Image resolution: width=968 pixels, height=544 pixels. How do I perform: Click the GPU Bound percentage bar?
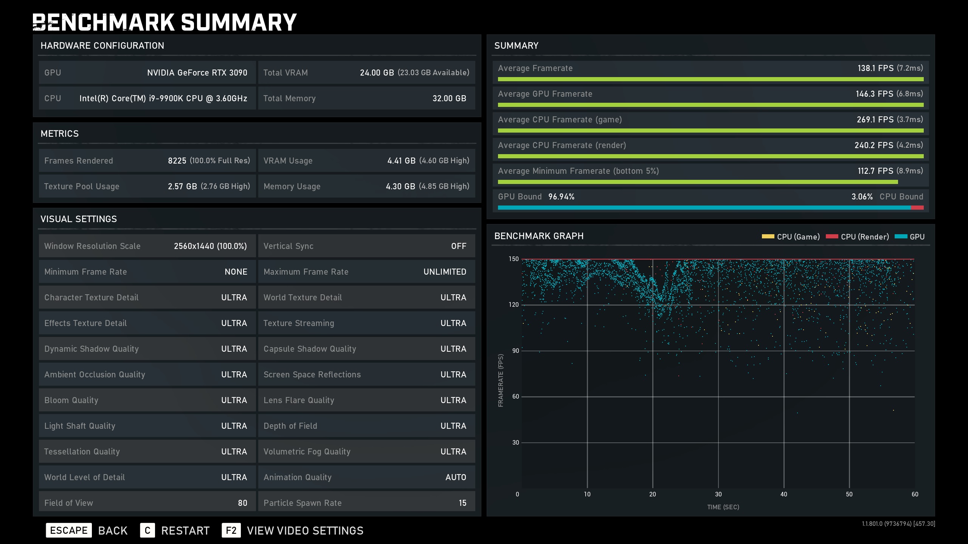pyautogui.click(x=703, y=207)
